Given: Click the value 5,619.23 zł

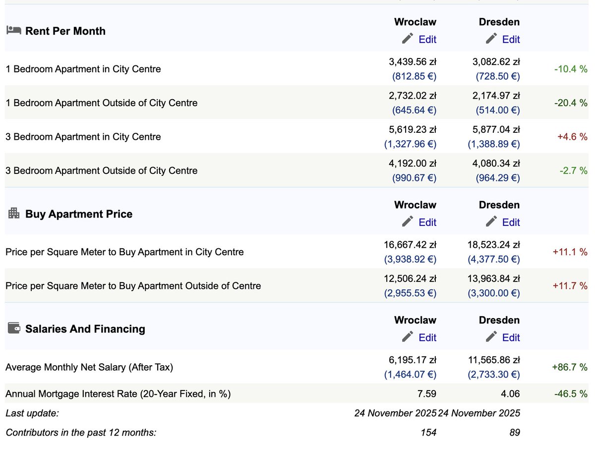Looking at the screenshot, I should [x=413, y=129].
